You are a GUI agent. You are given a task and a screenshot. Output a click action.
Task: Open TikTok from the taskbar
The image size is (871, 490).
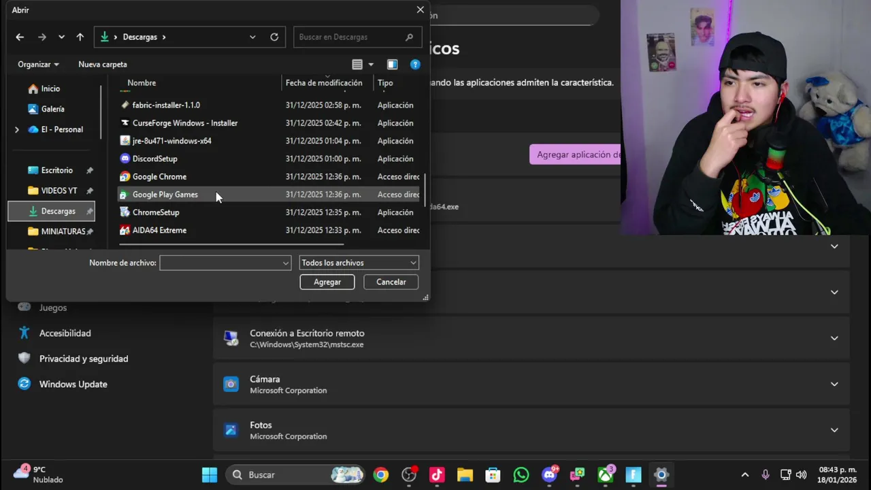[437, 474]
